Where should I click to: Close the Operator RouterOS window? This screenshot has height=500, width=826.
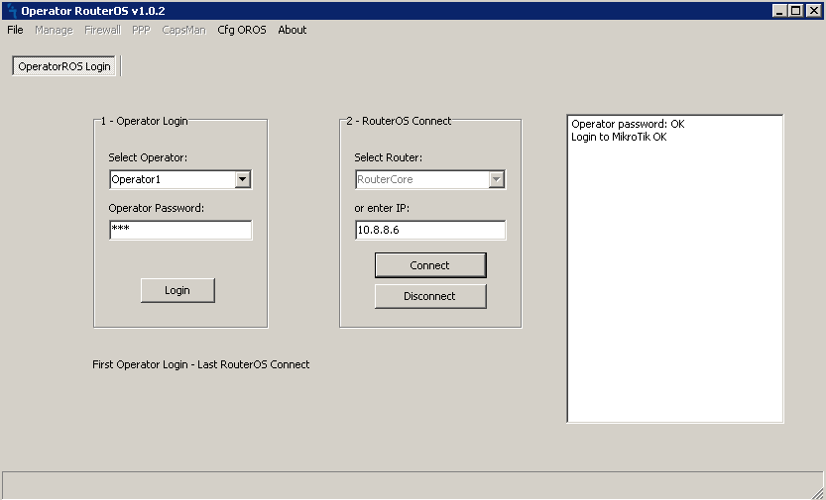[813, 11]
